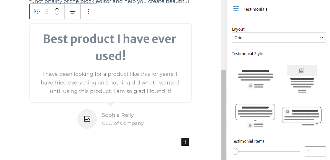Click the author image placeholder icon
The image size is (330, 160).
click(87, 119)
